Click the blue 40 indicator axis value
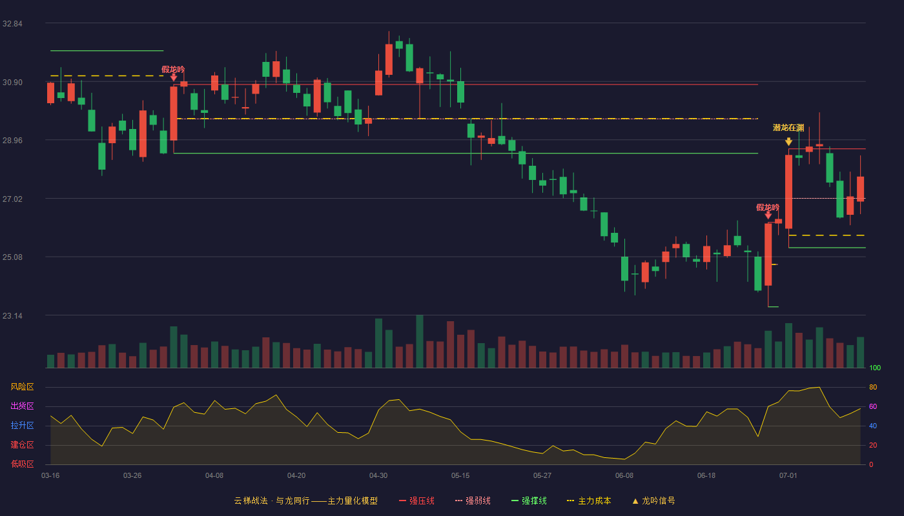Image resolution: width=904 pixels, height=516 pixels. [x=872, y=426]
